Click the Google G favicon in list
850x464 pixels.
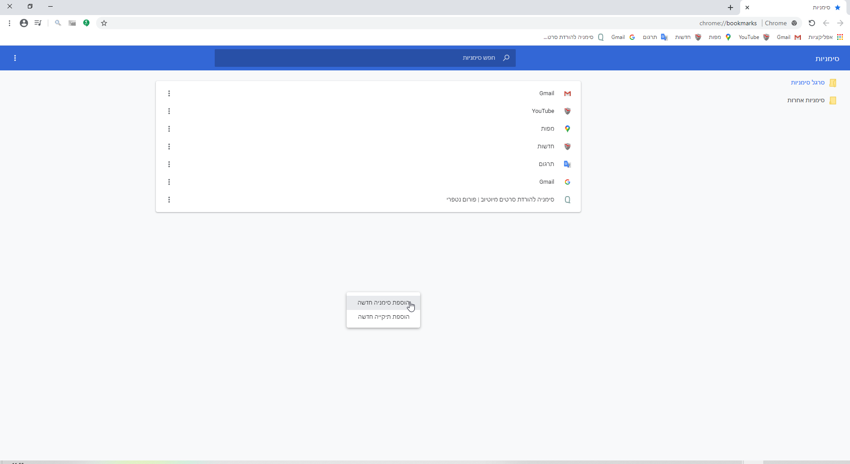(568, 182)
